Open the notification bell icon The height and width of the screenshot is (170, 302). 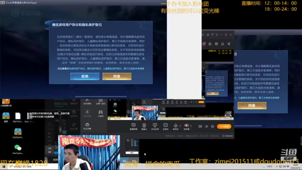click(222, 44)
